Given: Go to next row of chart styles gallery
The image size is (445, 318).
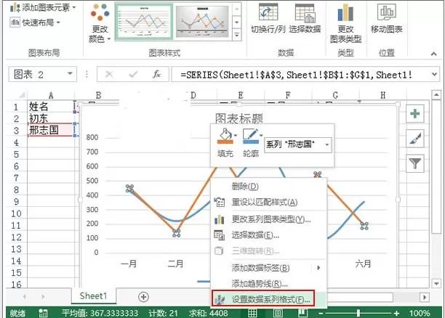Looking at the screenshot, I should click(x=237, y=22).
